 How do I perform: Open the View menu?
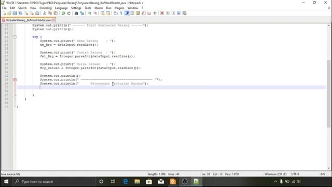tap(33, 8)
